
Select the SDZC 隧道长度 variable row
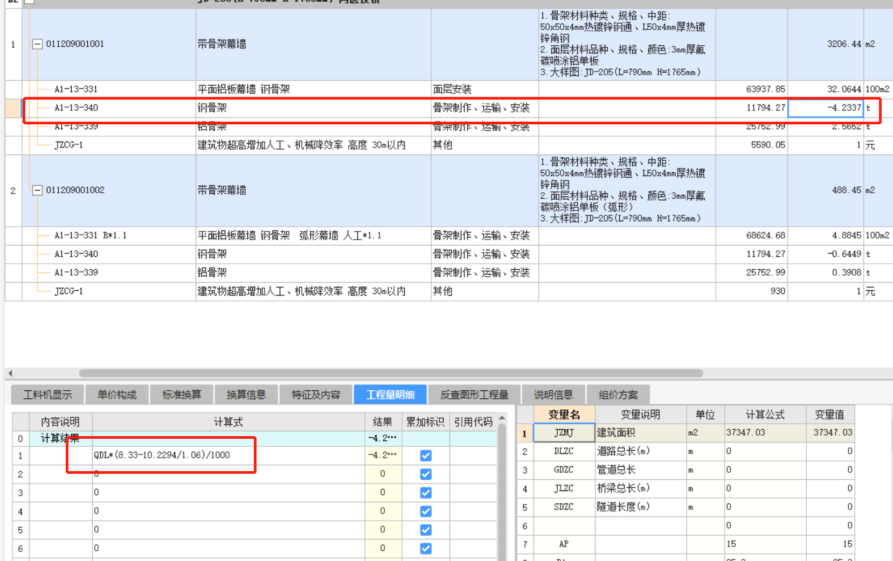686,507
